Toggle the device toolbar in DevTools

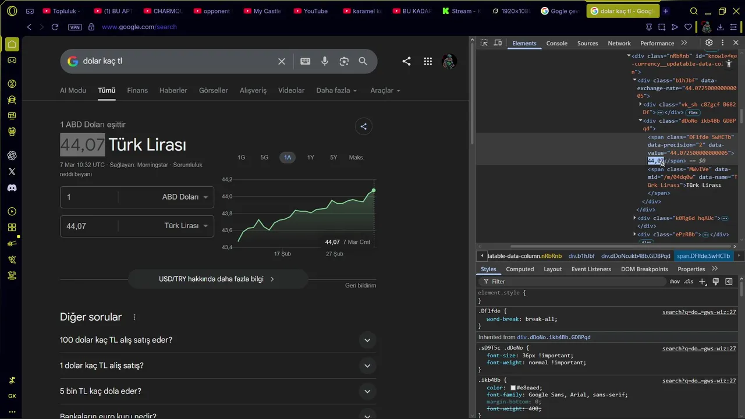tap(498, 43)
